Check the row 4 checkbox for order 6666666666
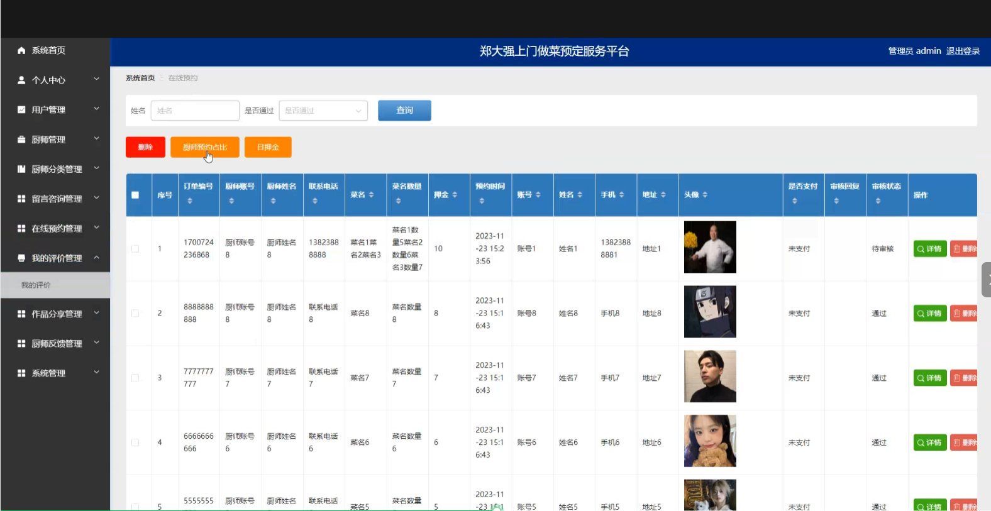The width and height of the screenshot is (991, 511). [135, 442]
